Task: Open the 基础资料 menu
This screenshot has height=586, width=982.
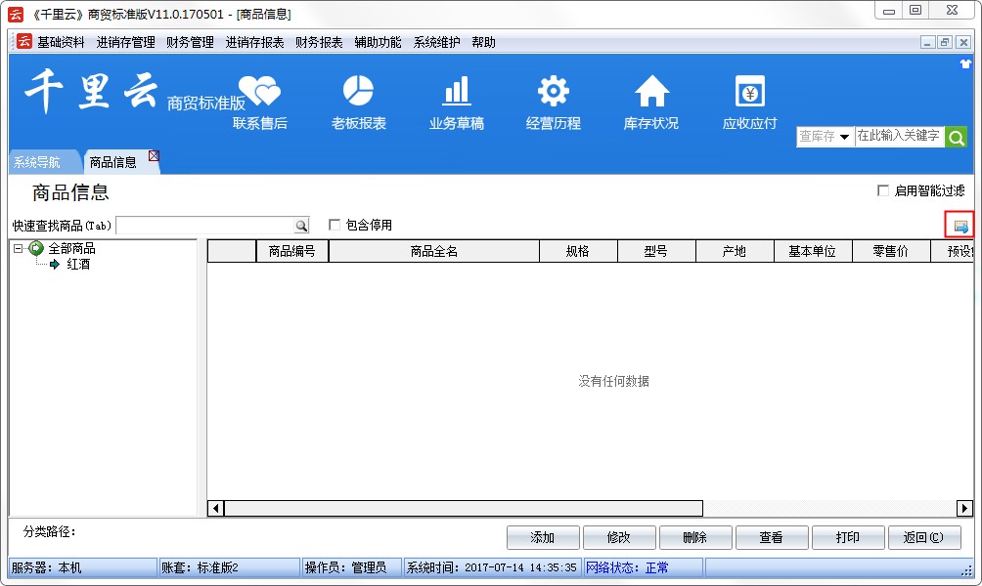Action: click(x=61, y=43)
